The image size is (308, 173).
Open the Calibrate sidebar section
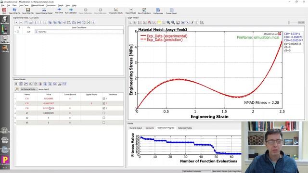tap(5, 39)
